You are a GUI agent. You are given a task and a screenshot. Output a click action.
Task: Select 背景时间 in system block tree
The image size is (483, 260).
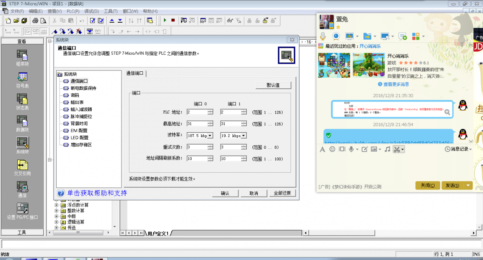(79, 123)
